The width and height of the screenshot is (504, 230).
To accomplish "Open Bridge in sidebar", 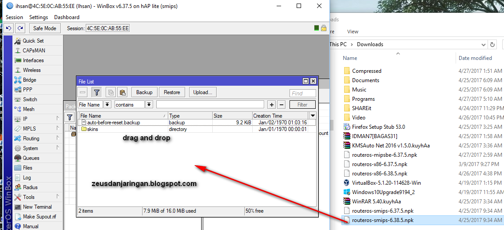I will (x=30, y=80).
